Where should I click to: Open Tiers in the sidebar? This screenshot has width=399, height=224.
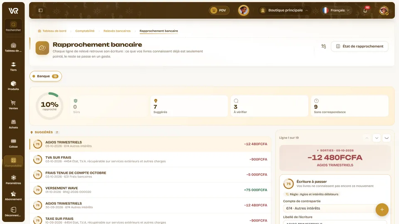point(13,66)
